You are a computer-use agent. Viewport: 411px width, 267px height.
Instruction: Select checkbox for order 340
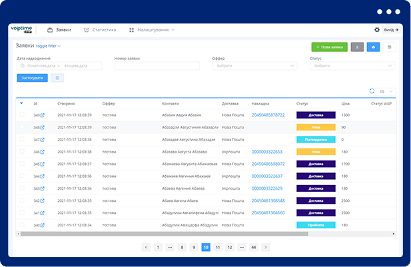coord(22,225)
